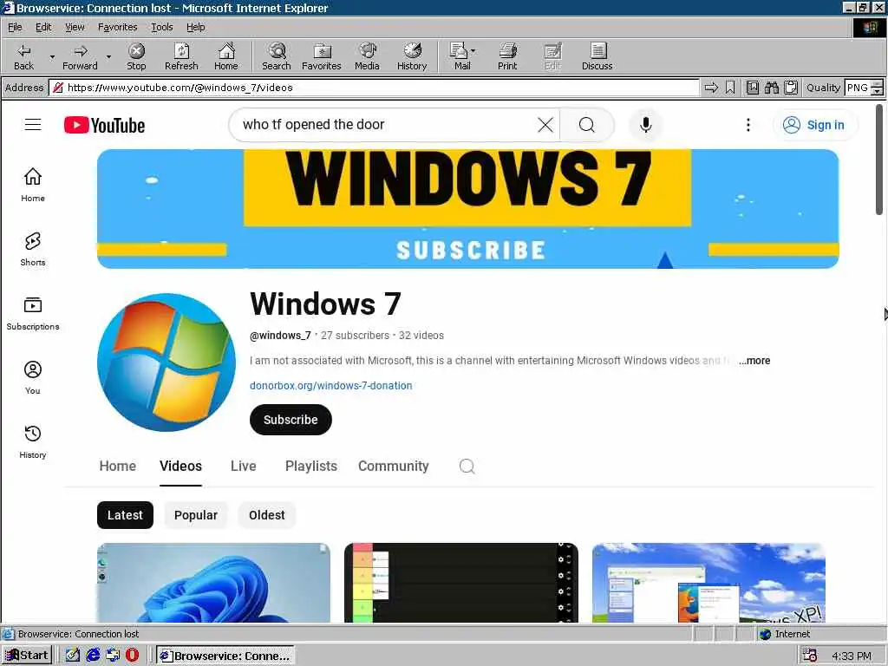Clear the search query with X
The width and height of the screenshot is (888, 666).
[x=545, y=125]
